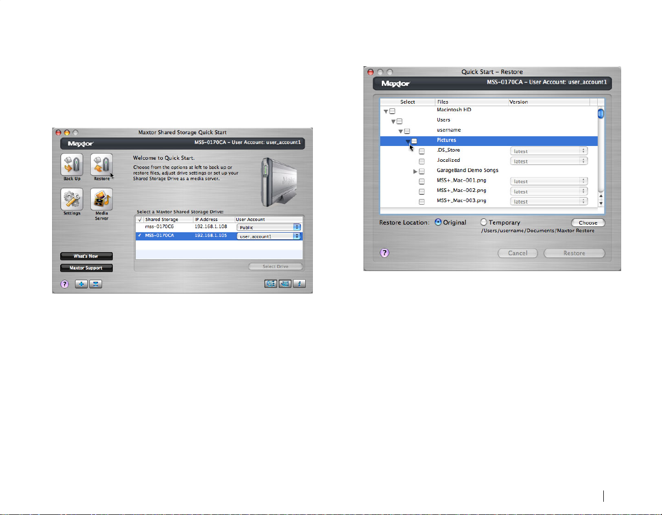Click the Choose button
Viewport: 662px width, 515px height.
588,223
